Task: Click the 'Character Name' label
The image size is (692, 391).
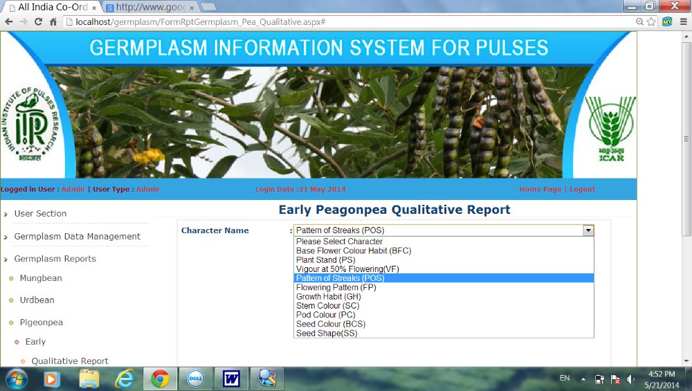Action: pos(215,230)
